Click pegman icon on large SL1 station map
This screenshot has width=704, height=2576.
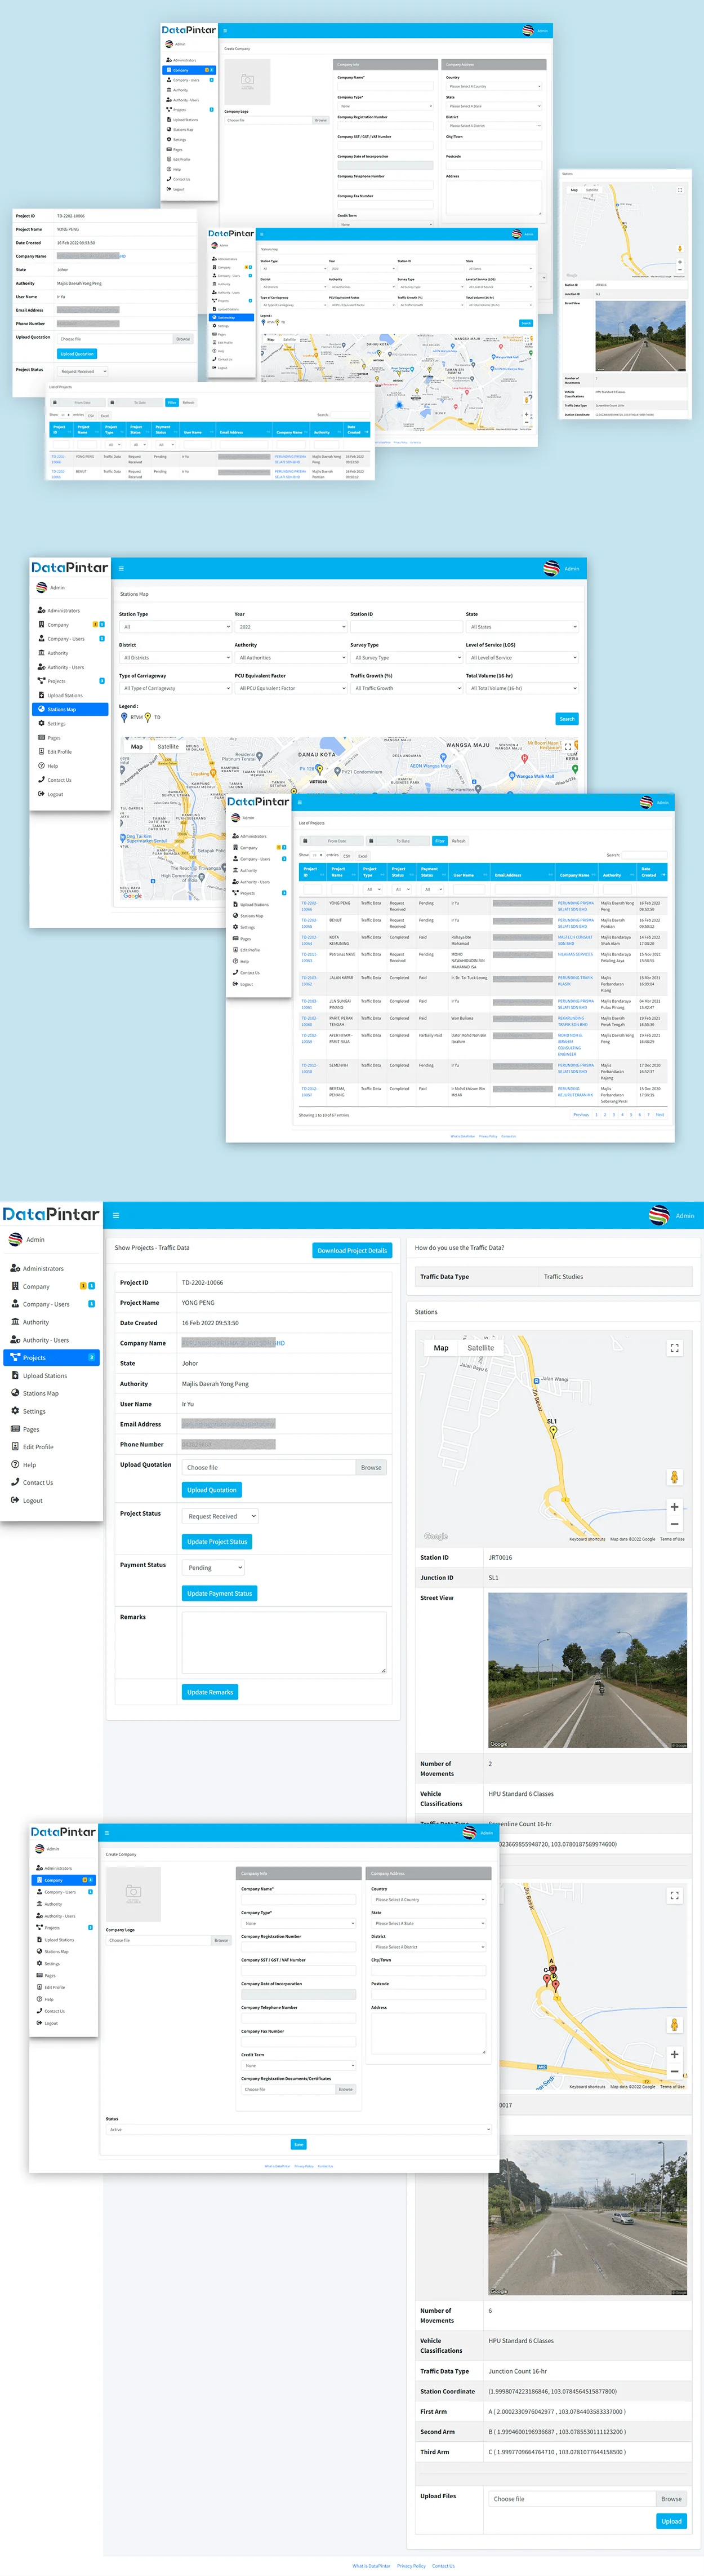[674, 1477]
